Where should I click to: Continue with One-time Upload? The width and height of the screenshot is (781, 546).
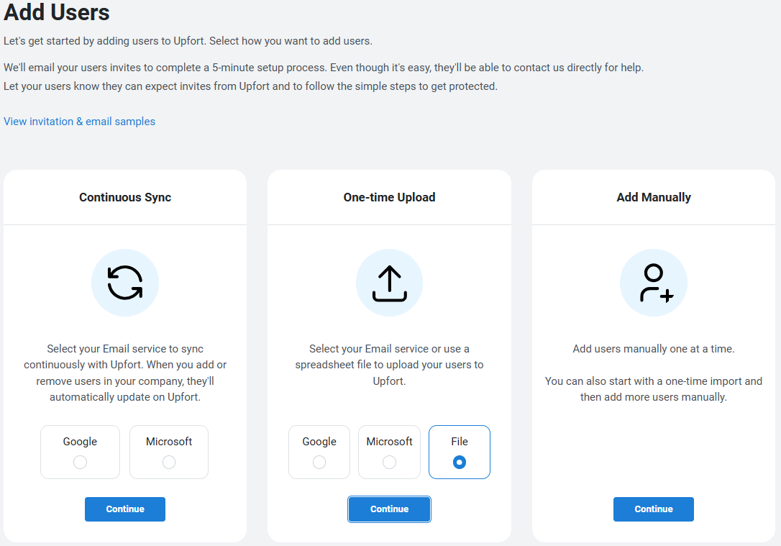390,509
